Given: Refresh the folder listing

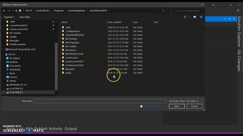Looking at the screenshot, I should pos(163,11).
